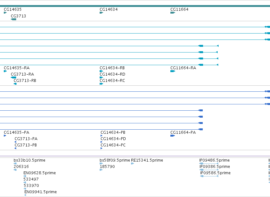Click the CG3713-PB label
This screenshot has width=270, height=197.
coord(26,145)
